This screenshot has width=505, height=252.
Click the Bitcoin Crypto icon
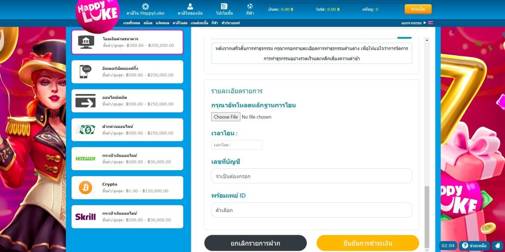tap(85, 188)
